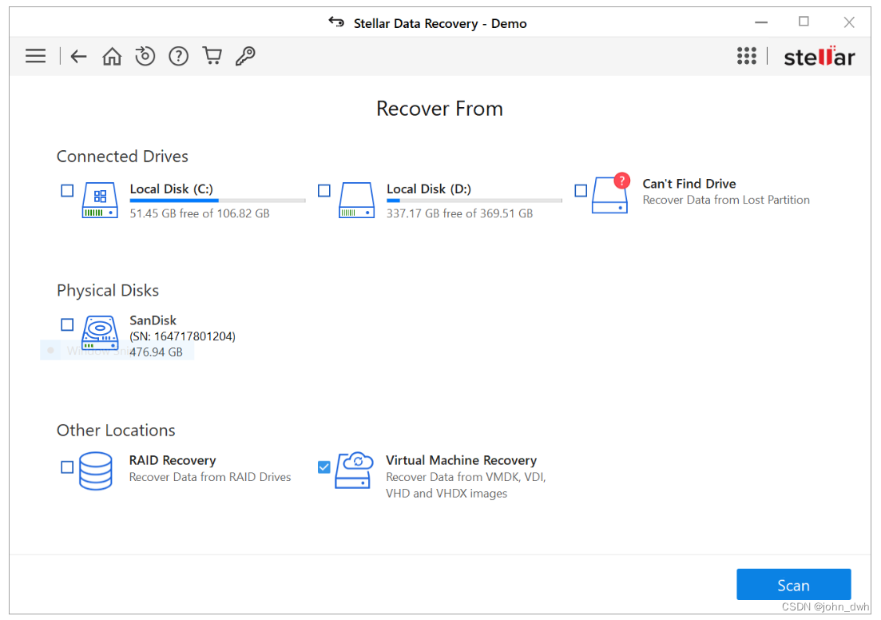Check the Local Disk (D:) checkbox
881x620 pixels.
(324, 190)
